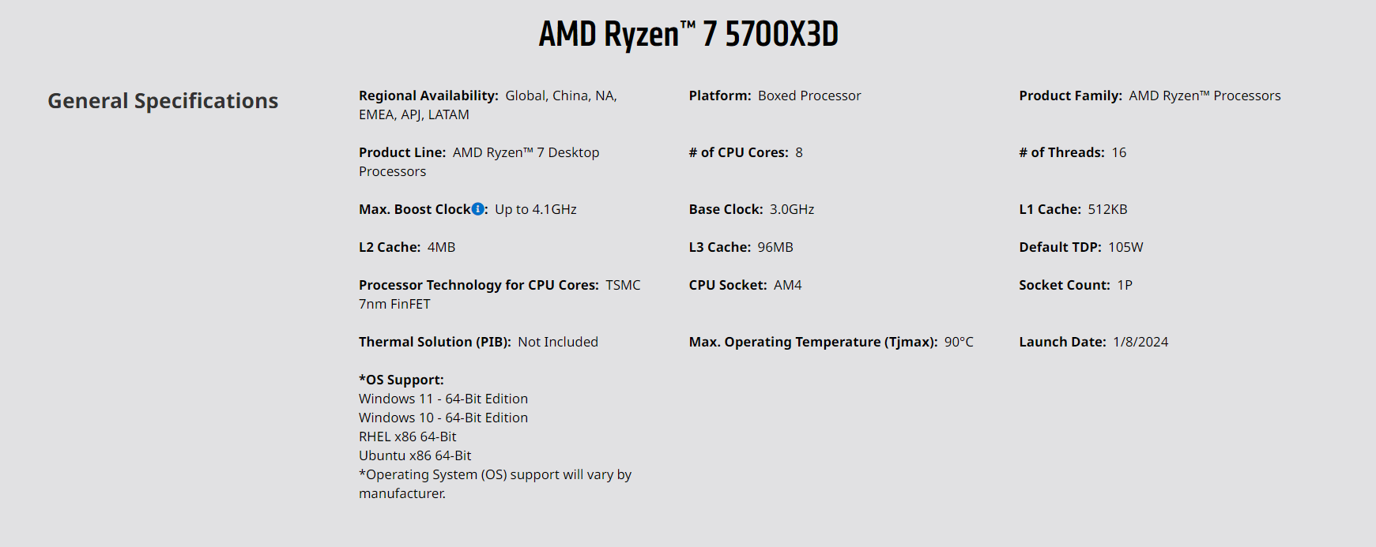This screenshot has height=547, width=1376.
Task: Click the AMD Ryzen Processors product family value
Action: point(1204,96)
